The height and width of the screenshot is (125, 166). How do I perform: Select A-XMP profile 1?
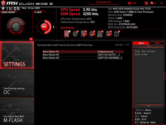54,27
